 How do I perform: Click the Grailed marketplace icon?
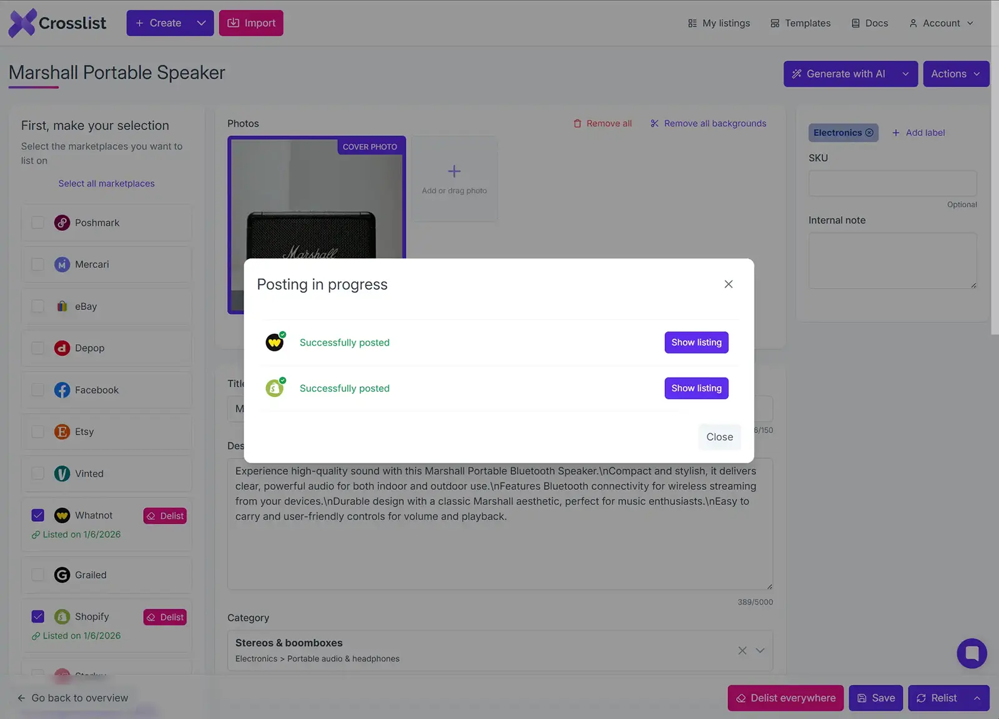pyautogui.click(x=62, y=575)
